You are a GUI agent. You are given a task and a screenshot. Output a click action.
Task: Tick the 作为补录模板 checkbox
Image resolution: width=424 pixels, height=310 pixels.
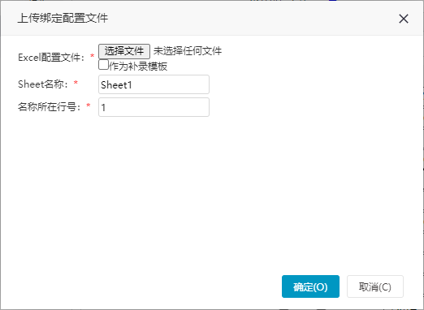coord(103,65)
